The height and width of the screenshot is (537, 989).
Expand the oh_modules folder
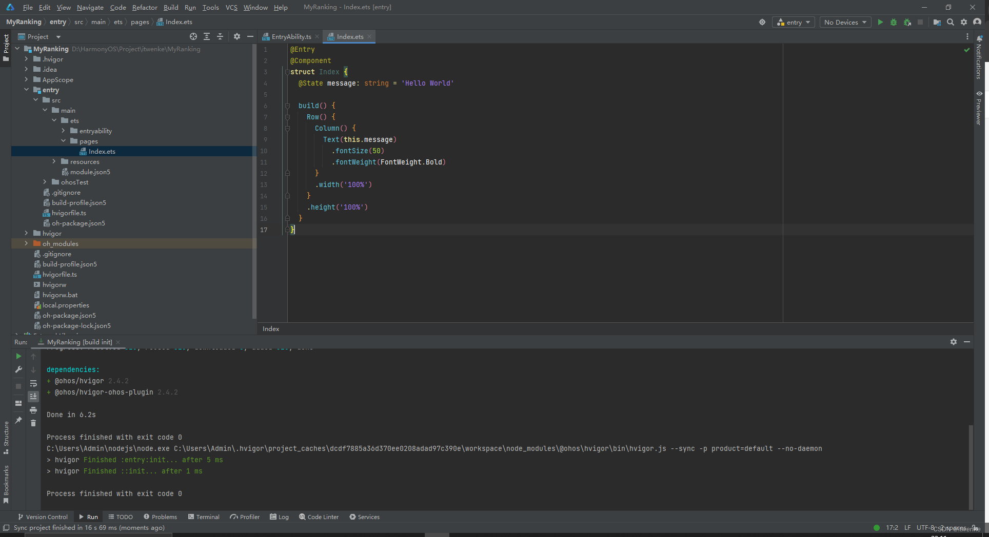pyautogui.click(x=26, y=243)
